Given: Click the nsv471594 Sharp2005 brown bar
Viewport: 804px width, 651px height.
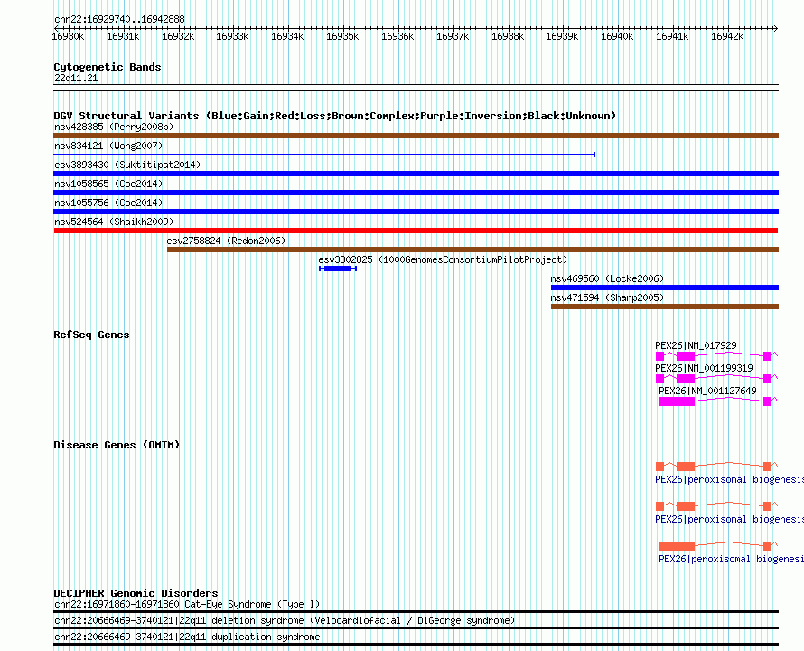Looking at the screenshot, I should pyautogui.click(x=665, y=307).
